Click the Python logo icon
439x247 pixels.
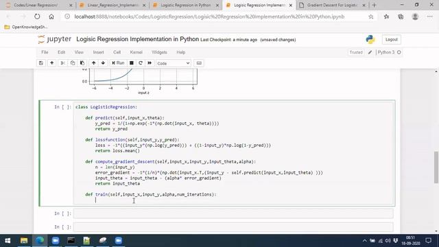point(370,40)
